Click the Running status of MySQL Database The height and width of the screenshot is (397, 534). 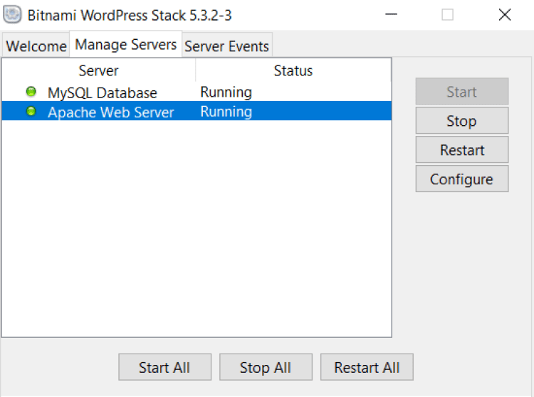click(226, 92)
